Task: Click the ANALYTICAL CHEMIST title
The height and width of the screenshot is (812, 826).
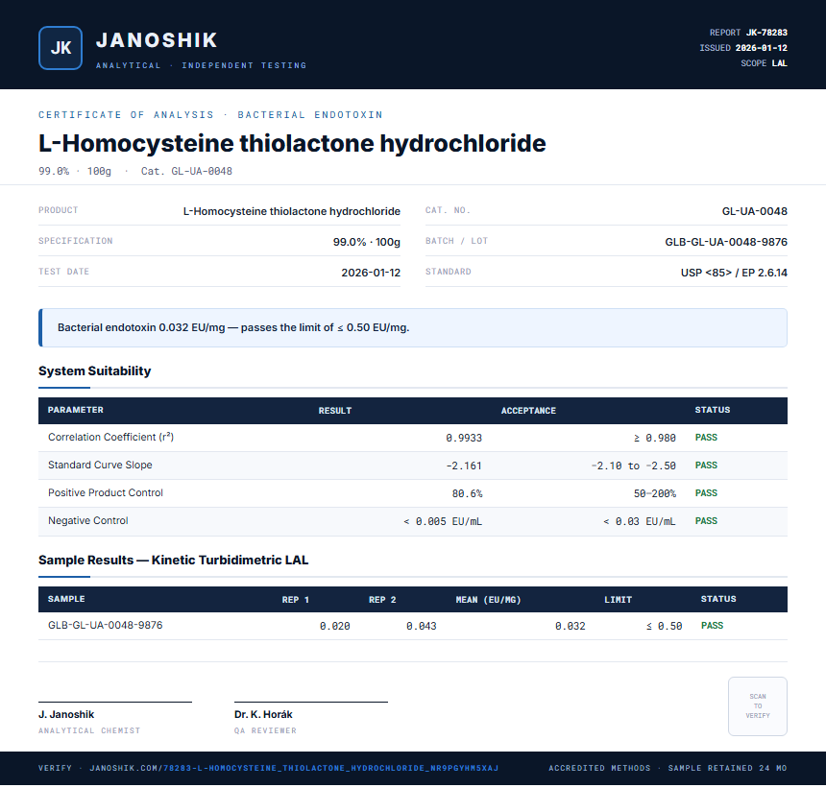Action: [x=89, y=731]
